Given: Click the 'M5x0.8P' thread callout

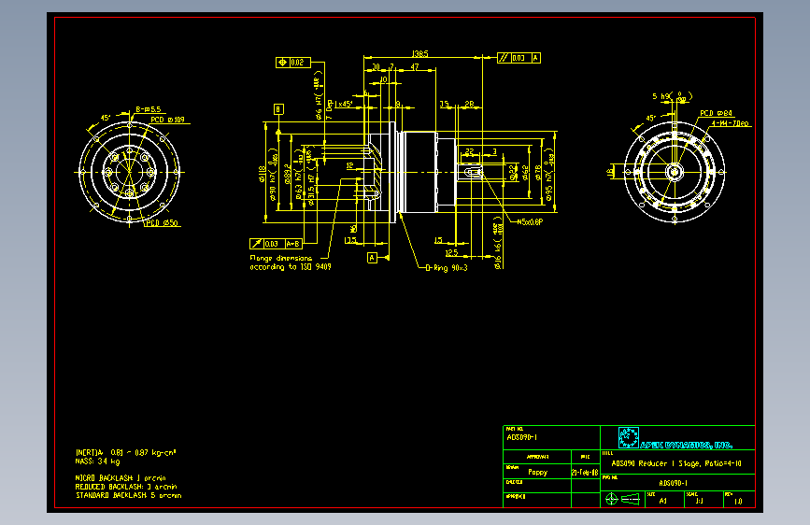Looking at the screenshot, I should point(530,221).
